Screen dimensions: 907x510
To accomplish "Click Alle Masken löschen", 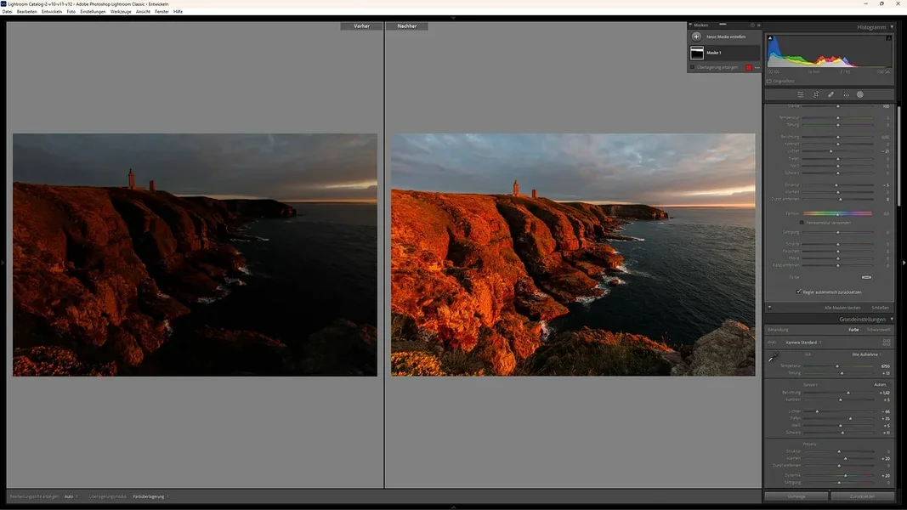I will pyautogui.click(x=842, y=308).
